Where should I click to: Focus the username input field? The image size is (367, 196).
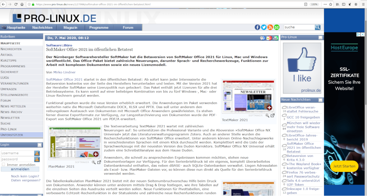18,153
